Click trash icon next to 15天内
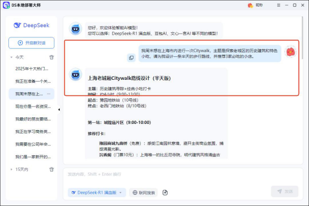 pos(51,169)
